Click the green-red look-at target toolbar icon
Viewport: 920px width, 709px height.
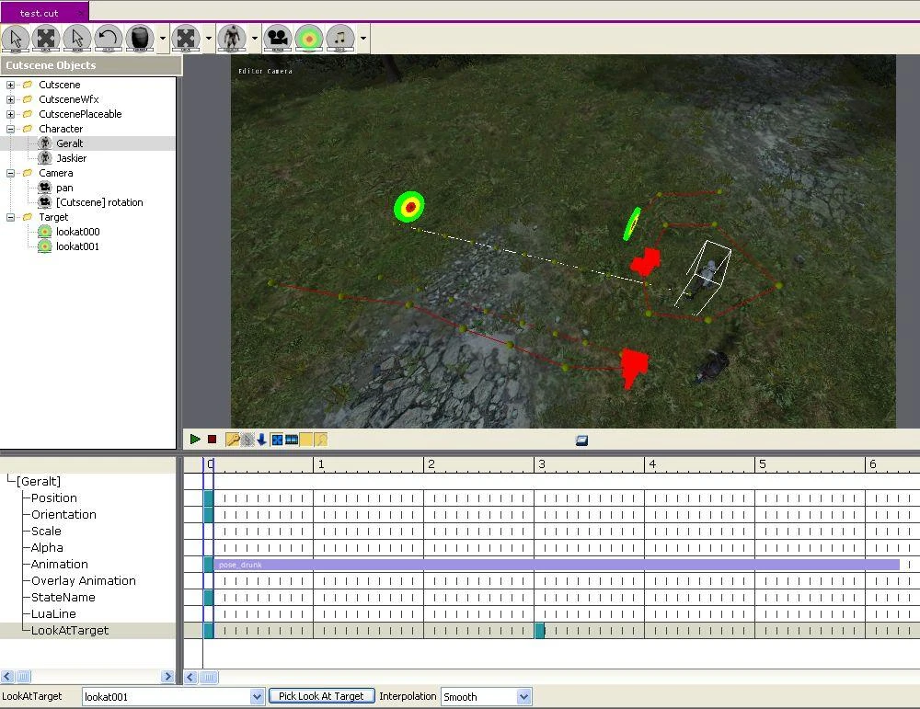coord(309,39)
